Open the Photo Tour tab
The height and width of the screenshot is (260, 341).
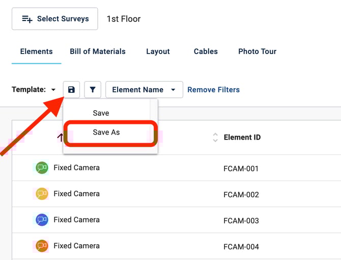[257, 51]
